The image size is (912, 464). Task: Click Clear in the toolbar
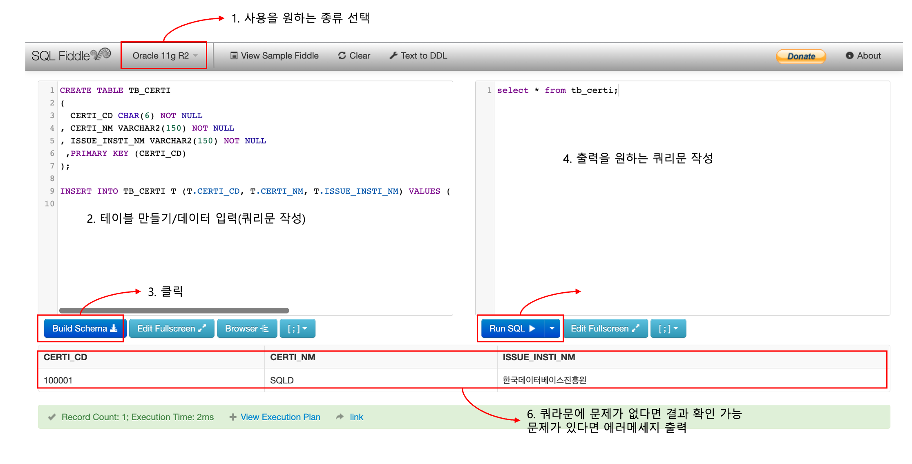354,56
